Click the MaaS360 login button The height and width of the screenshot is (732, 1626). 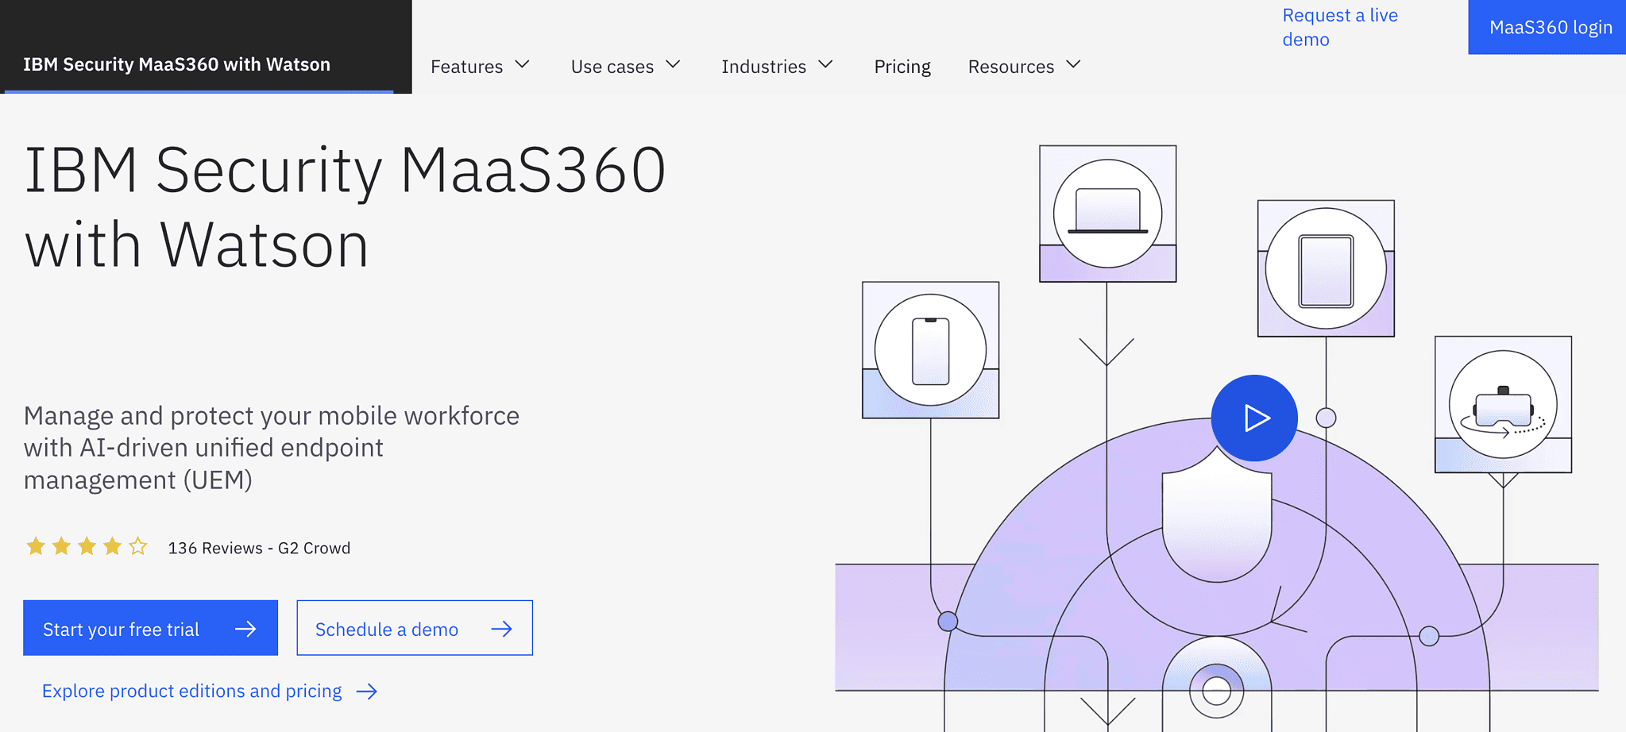coord(1550,27)
